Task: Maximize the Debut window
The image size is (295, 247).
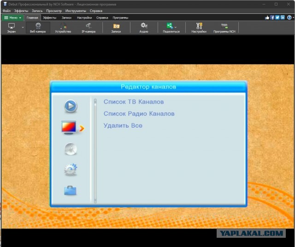Action: (276, 4)
